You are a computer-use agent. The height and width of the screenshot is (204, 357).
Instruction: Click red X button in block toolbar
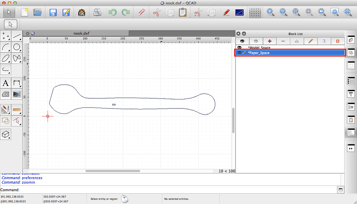[x=338, y=41]
